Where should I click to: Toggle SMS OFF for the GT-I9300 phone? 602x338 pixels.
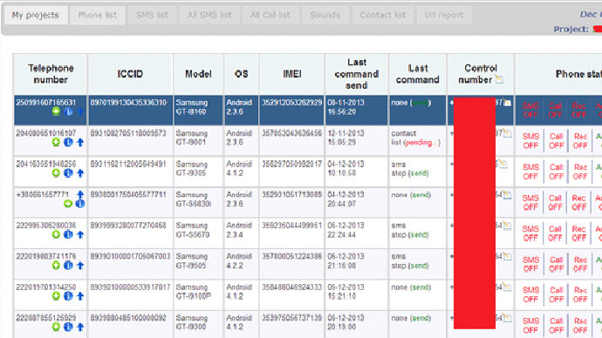pyautogui.click(x=530, y=325)
